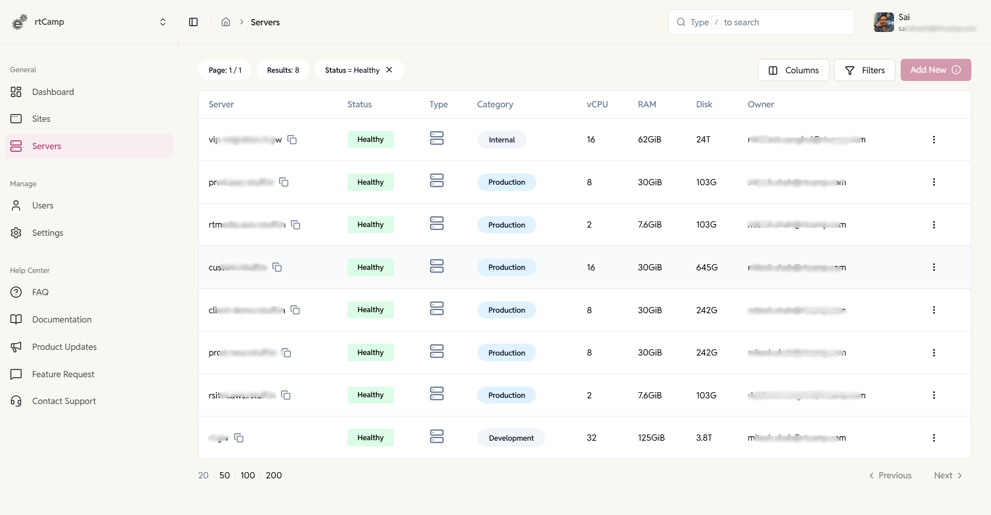Open the Dashboard section
991x515 pixels.
click(53, 92)
